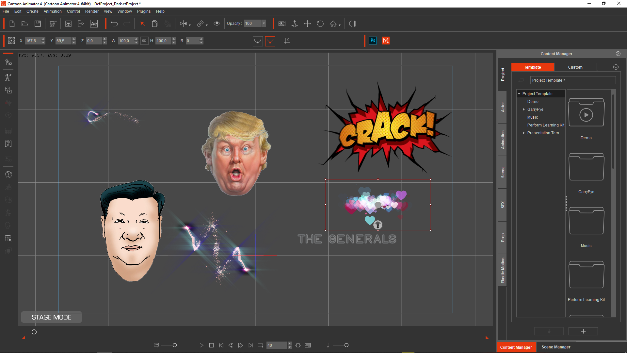Open the link tool dropdown

click(207, 25)
